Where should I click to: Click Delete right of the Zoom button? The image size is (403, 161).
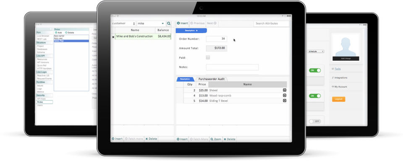tap(229, 139)
